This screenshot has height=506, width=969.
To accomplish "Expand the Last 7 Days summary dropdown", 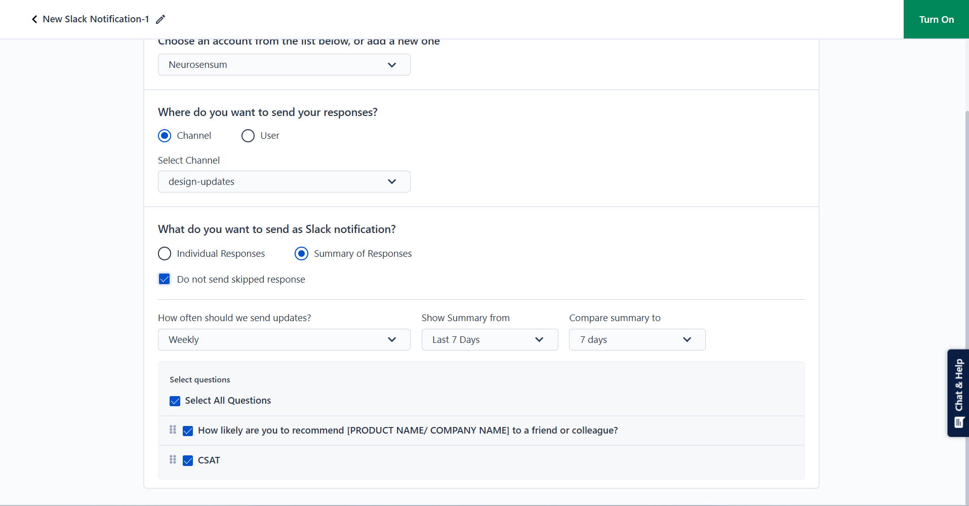I will click(x=490, y=340).
